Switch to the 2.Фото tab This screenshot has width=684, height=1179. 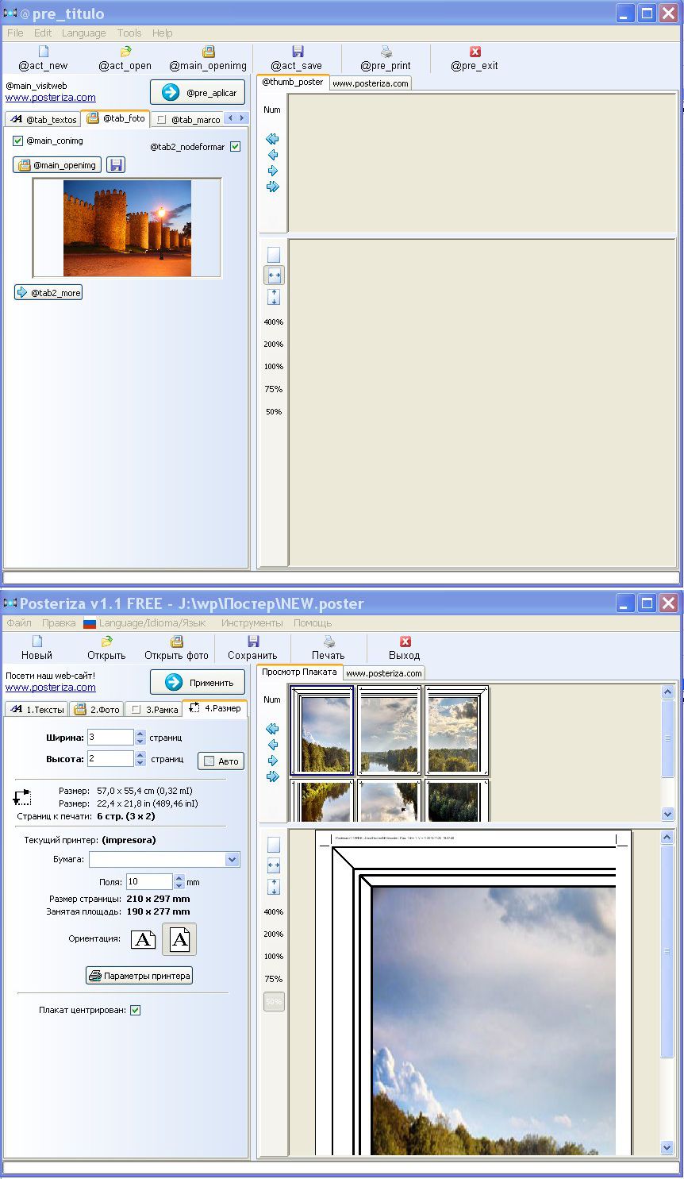[x=97, y=709]
